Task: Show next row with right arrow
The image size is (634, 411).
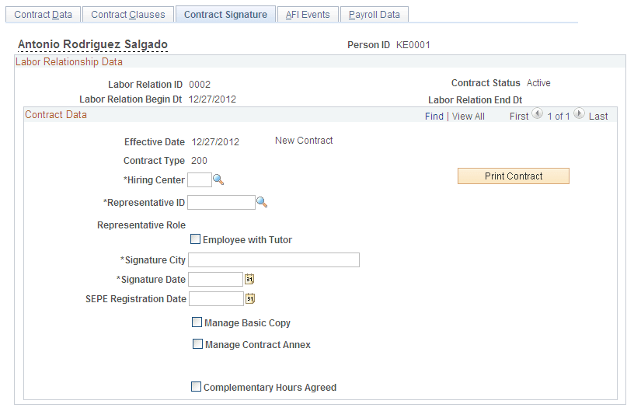Action: [x=579, y=114]
